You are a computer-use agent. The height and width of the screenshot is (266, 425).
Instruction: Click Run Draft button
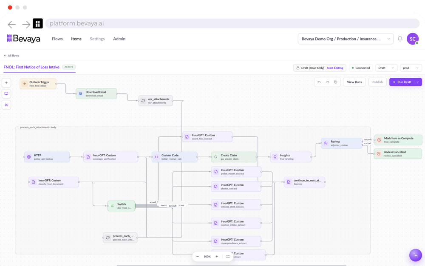click(402, 82)
